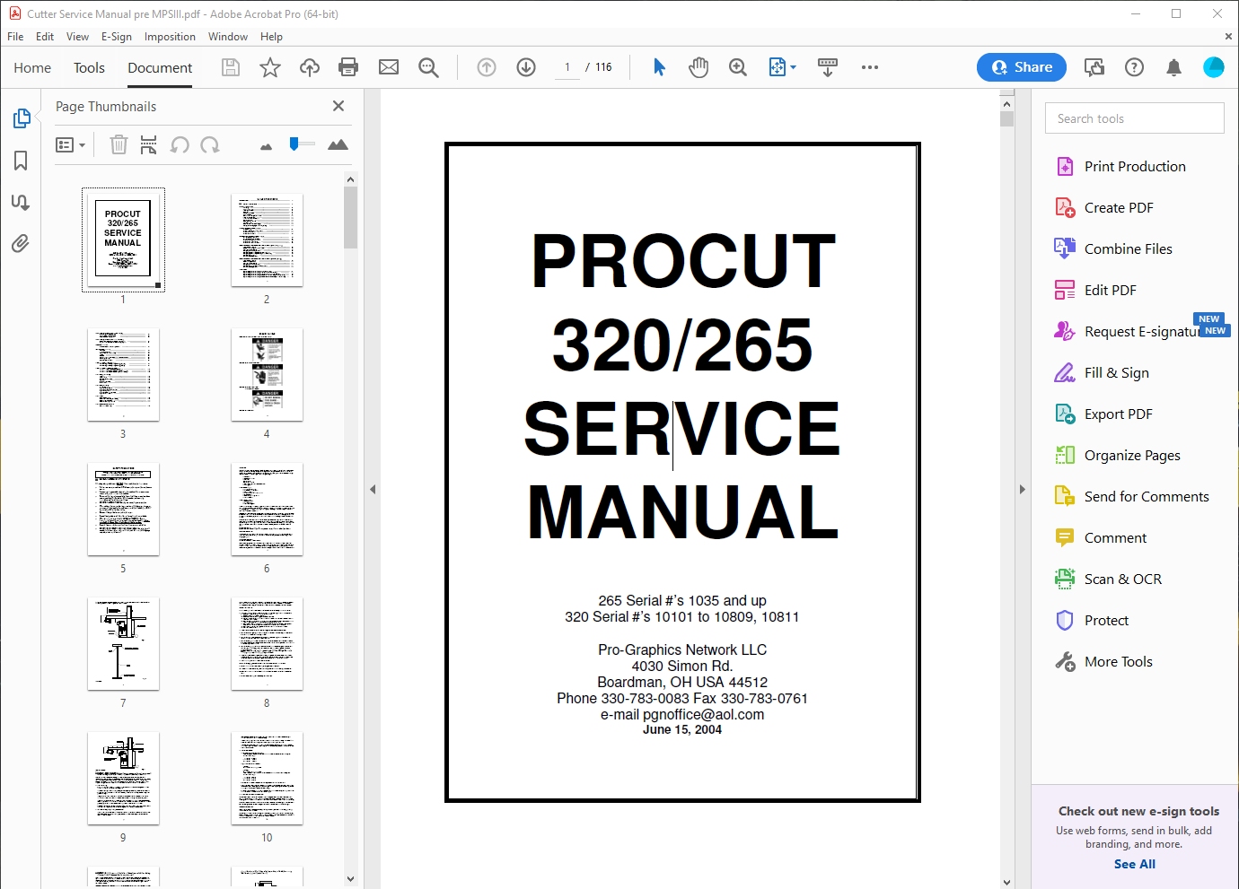The image size is (1239, 889).
Task: Go to the next page arrow
Action: point(526,67)
